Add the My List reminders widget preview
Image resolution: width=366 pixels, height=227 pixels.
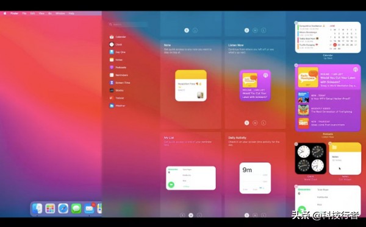(x=191, y=178)
